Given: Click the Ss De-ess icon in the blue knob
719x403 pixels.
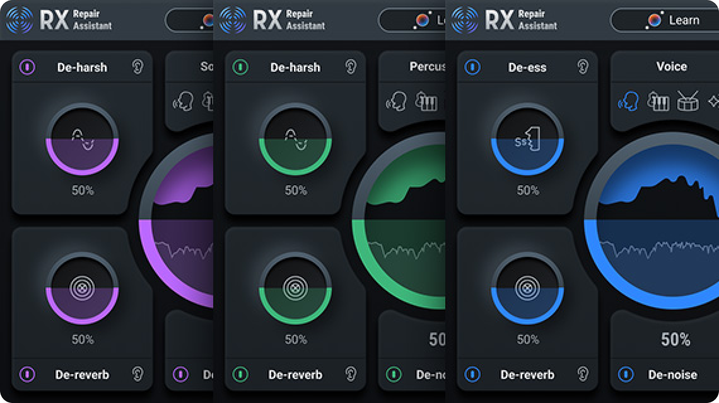Looking at the screenshot, I should [x=527, y=139].
